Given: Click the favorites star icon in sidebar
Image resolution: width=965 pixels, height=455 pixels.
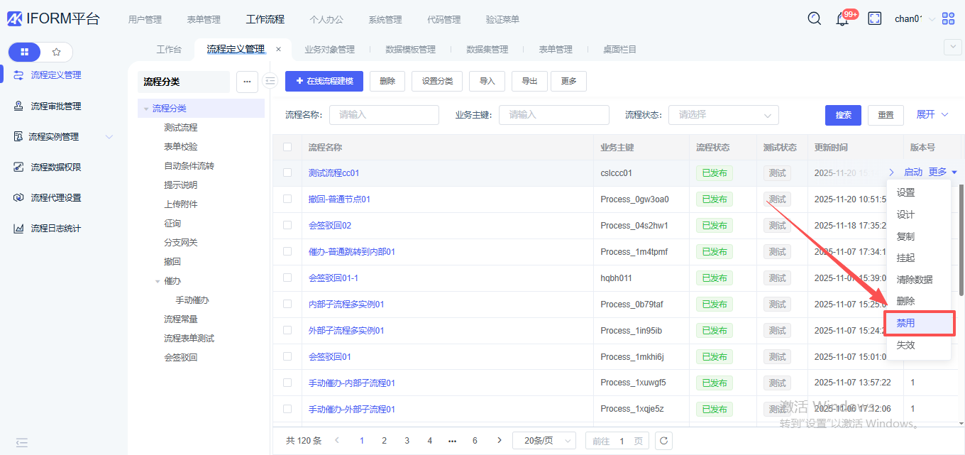Looking at the screenshot, I should click(x=57, y=52).
